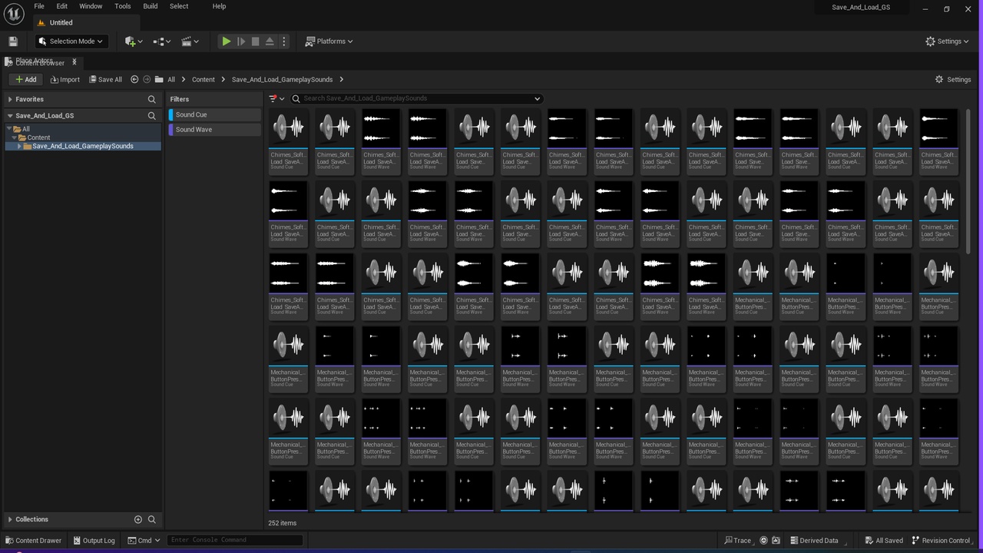Open the filter options funnel icon

(276, 98)
